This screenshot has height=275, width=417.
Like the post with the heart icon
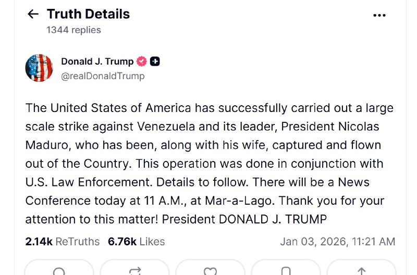[x=210, y=271]
